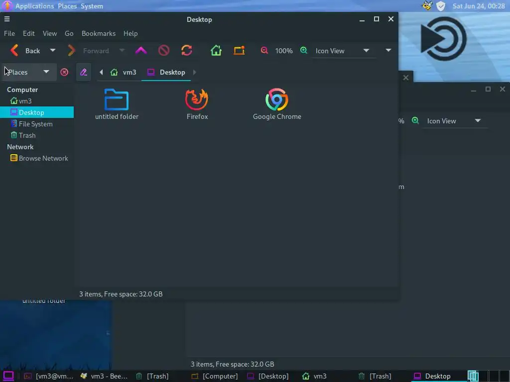The image size is (510, 382).
Task: Zoom in on the background window
Action: [415, 120]
